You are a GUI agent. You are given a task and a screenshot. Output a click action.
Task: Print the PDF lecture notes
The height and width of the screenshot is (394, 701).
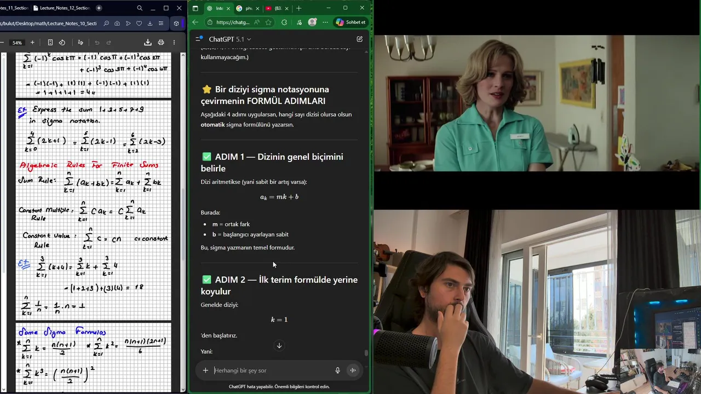[x=161, y=42]
